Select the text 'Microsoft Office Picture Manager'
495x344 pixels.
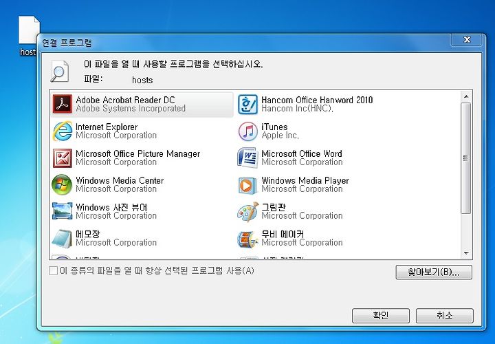[138, 154]
